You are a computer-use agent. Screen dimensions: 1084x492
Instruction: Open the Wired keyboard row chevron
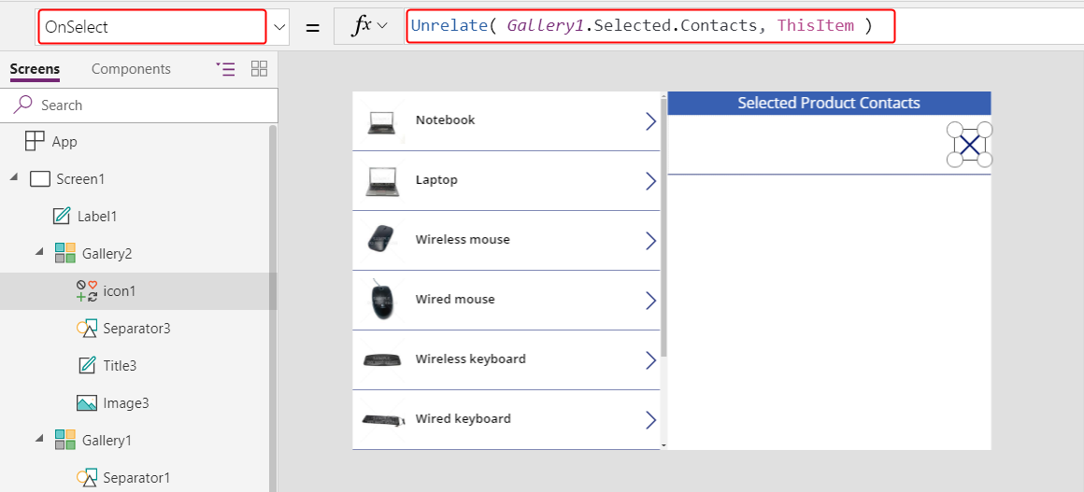(650, 420)
